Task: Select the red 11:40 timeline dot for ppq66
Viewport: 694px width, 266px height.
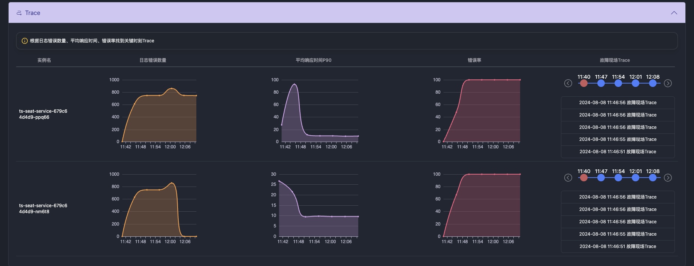Action: pyautogui.click(x=584, y=84)
